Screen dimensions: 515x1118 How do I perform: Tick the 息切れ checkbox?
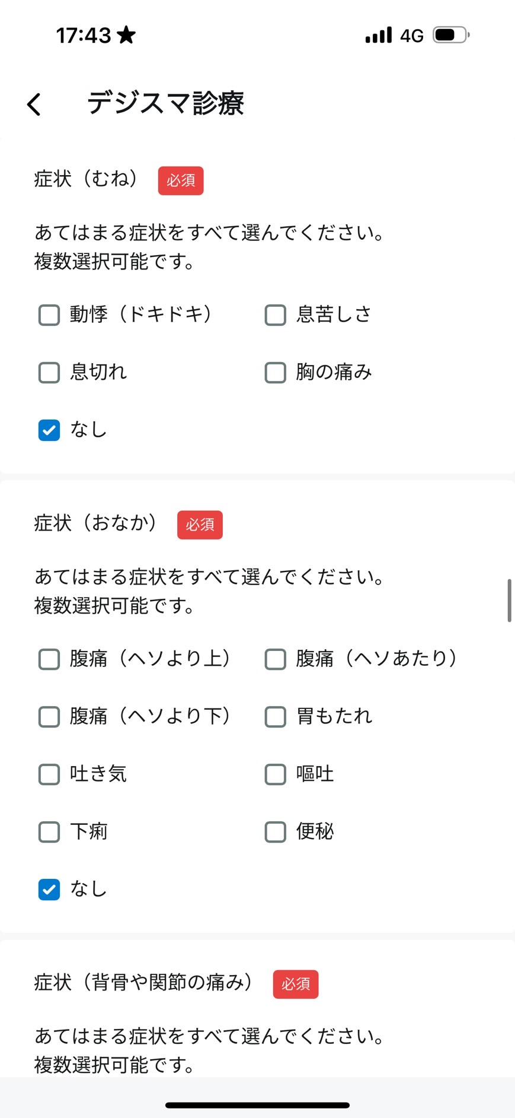tap(49, 373)
